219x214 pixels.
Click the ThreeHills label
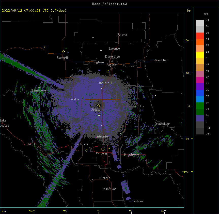(x=136, y=106)
